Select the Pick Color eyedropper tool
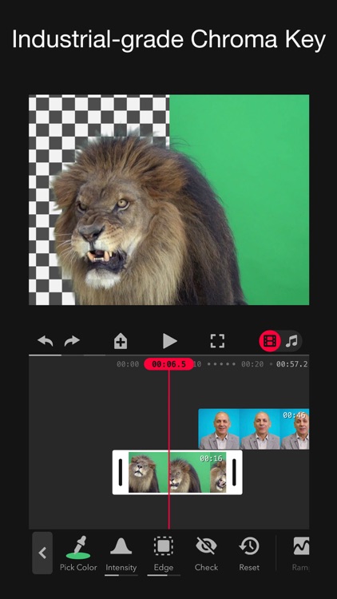Viewport: 337px width, 599px height. pos(78,553)
